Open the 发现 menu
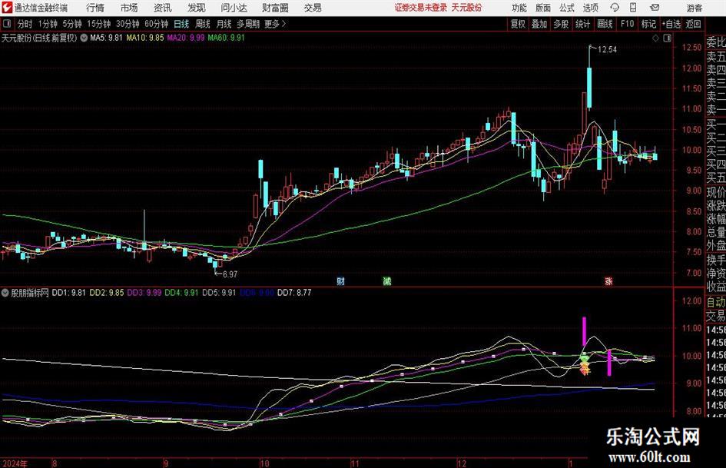Image resolution: width=726 pixels, height=468 pixels. [x=197, y=8]
